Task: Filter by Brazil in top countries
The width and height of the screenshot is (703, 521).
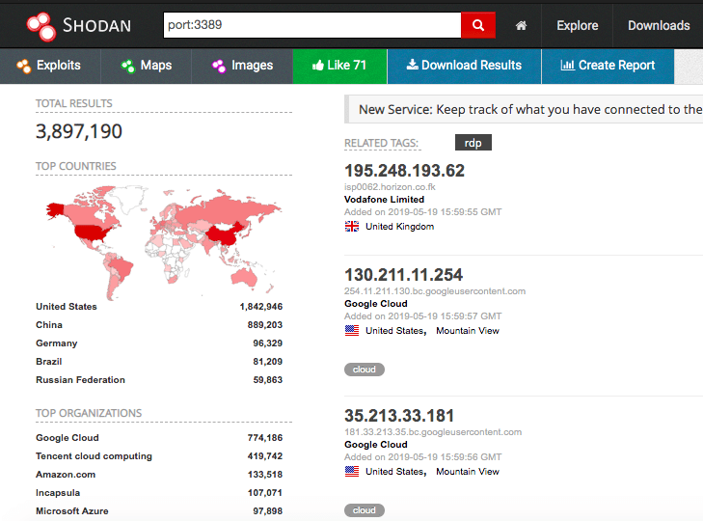Action: pyautogui.click(x=49, y=362)
